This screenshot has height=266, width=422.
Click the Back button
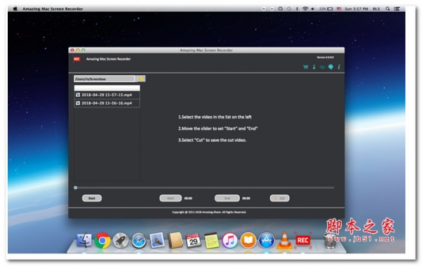(x=91, y=199)
